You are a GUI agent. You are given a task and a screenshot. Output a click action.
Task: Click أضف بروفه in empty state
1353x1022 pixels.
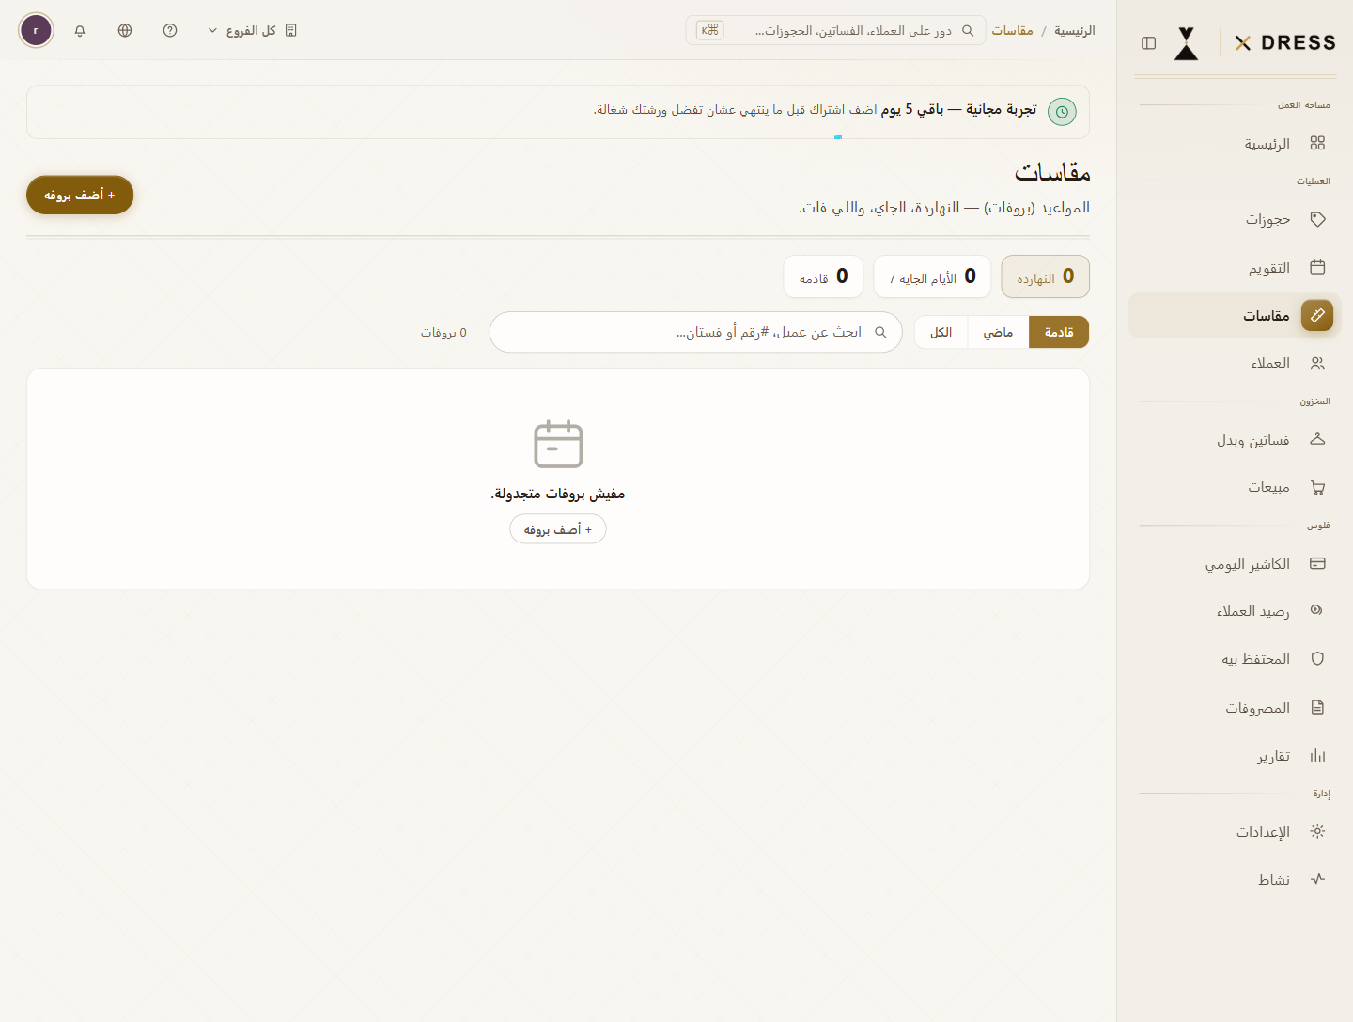558,529
